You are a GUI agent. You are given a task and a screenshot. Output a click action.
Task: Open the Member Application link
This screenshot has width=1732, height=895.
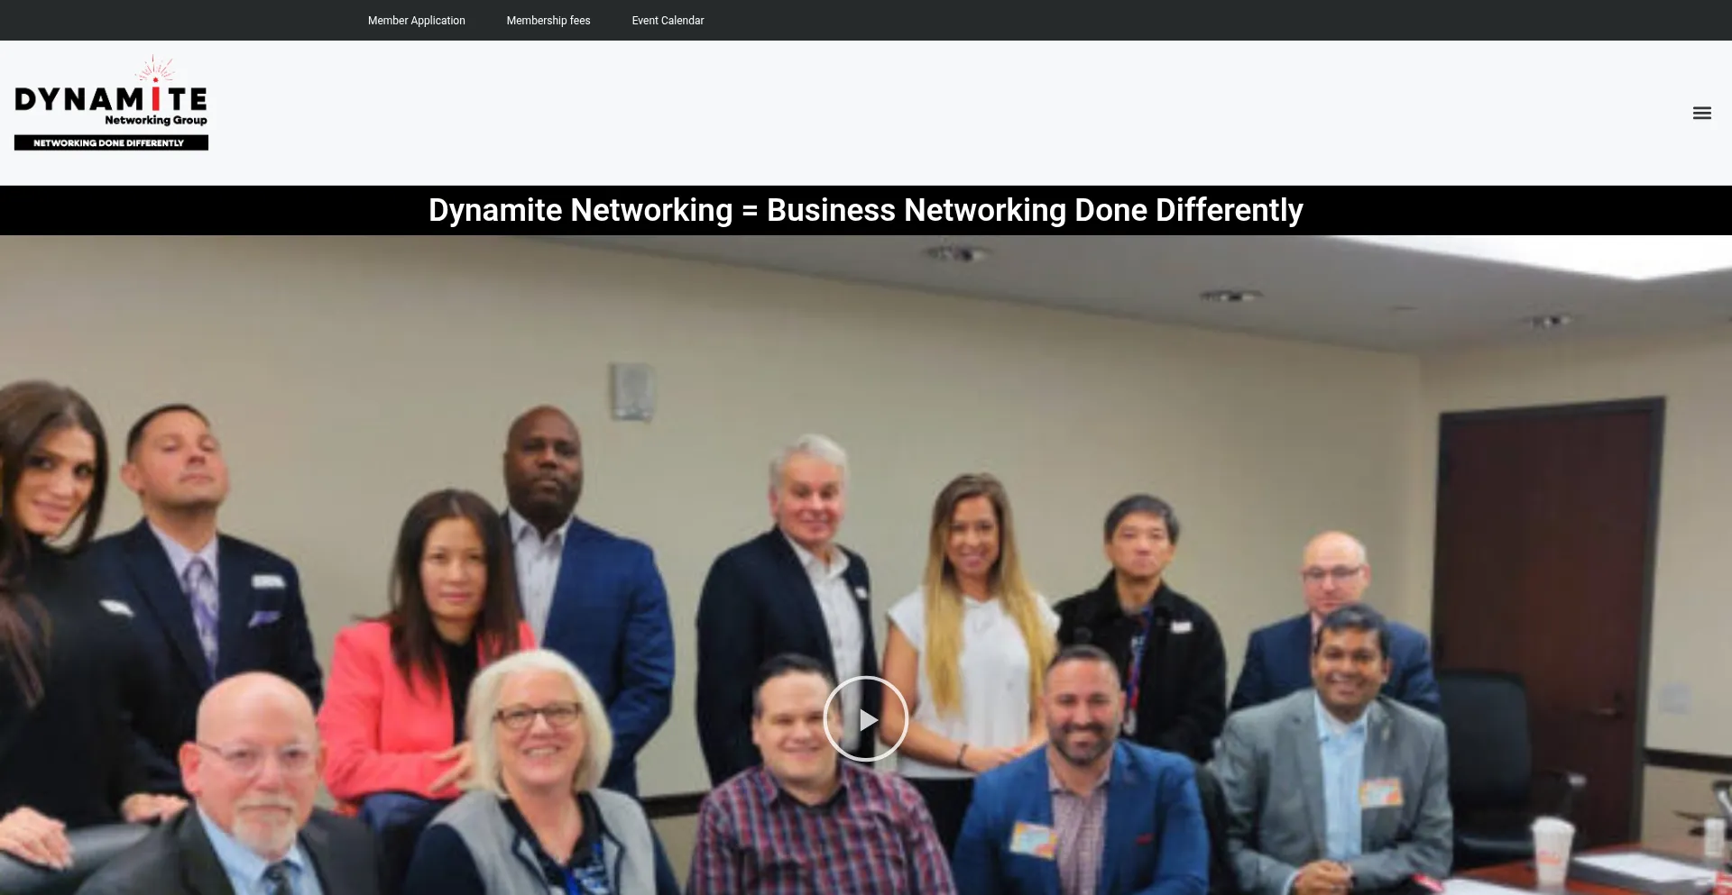pos(416,20)
